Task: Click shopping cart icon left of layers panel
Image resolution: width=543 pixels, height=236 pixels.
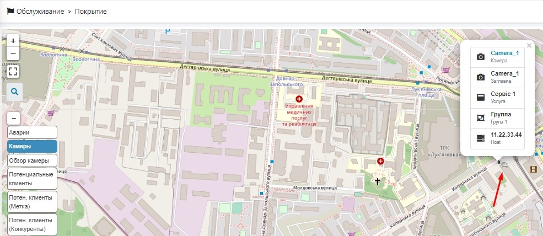Action: coord(51,113)
